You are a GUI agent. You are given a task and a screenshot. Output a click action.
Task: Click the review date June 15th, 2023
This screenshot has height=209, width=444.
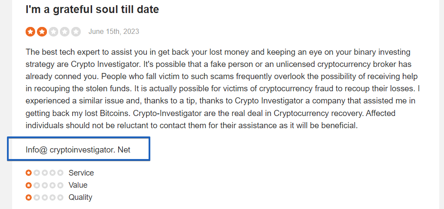pos(114,31)
